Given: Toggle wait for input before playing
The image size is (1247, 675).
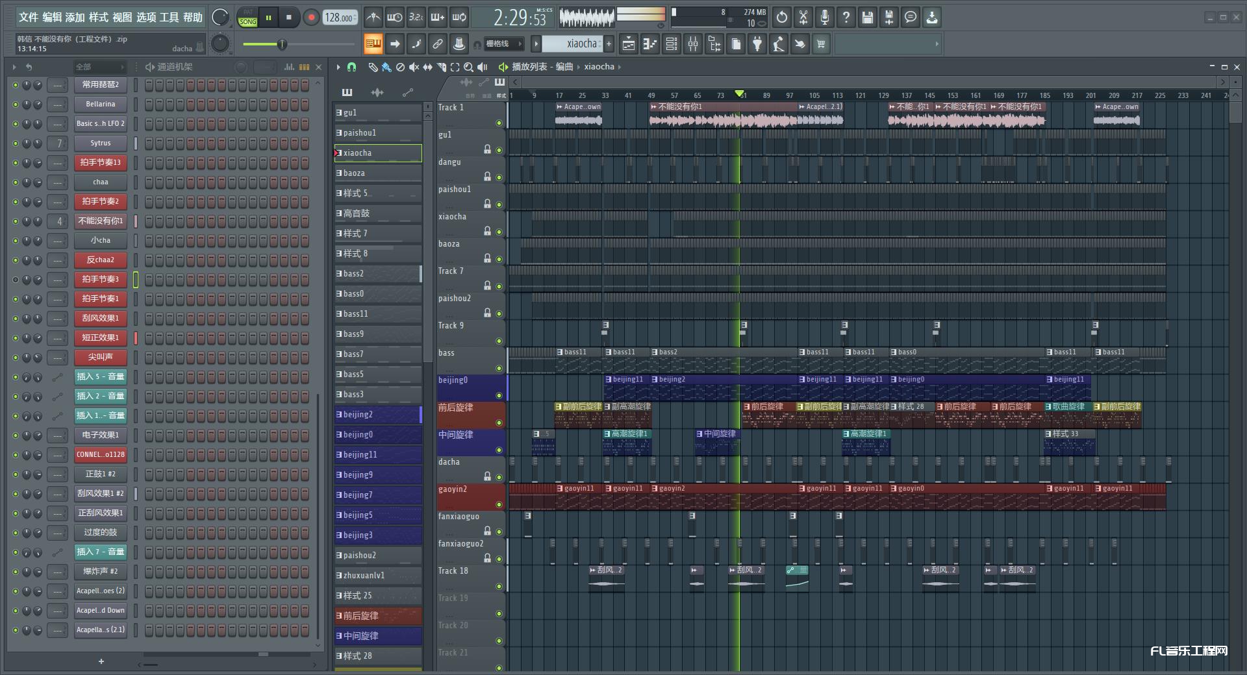Looking at the screenshot, I should click(x=394, y=18).
